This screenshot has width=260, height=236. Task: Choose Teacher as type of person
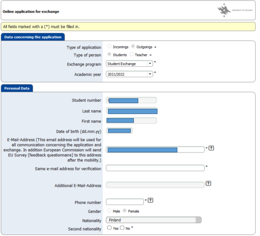click(131, 55)
